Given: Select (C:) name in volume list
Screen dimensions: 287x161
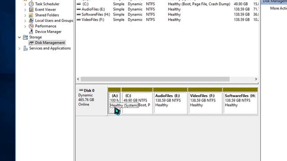Looking at the screenshot, I should pyautogui.click(x=86, y=4).
